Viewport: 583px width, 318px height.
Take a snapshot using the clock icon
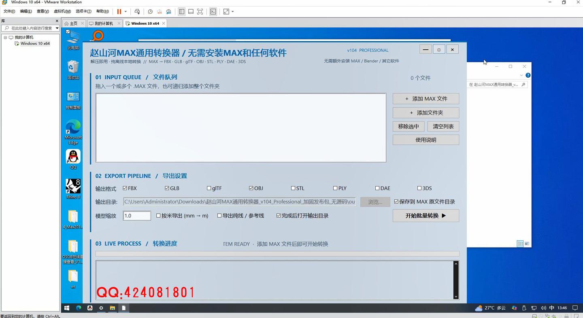pos(150,12)
